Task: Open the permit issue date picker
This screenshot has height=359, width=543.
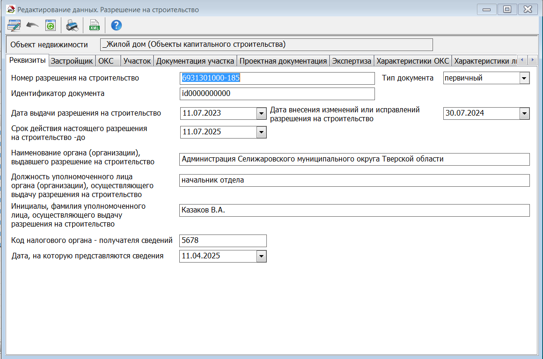Action: [261, 113]
